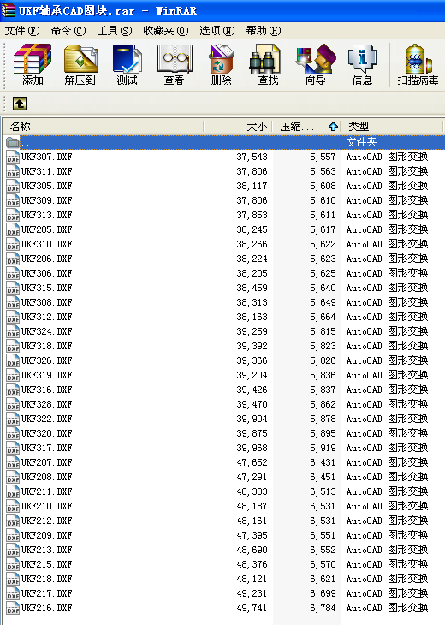Select file UKF326.DXF
445x625 pixels.
tap(47, 360)
